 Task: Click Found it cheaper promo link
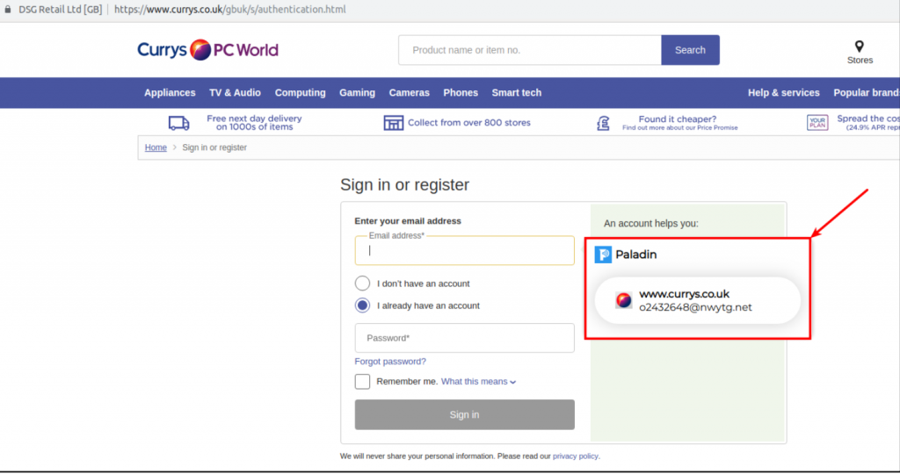[x=679, y=123]
